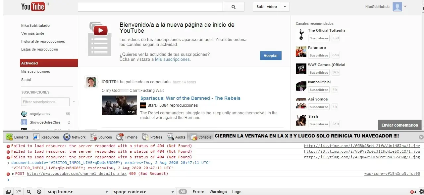Viewport: 424px width, 195px height.
Task: Open the WWE Games channel logo
Action: (301, 69)
